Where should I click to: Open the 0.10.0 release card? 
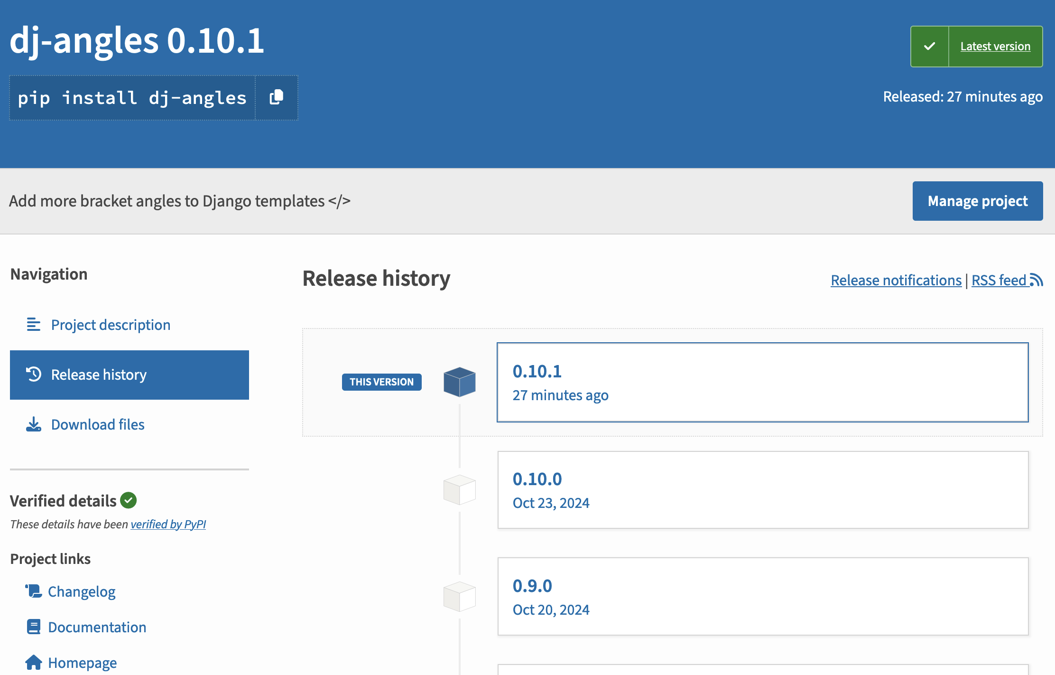click(762, 489)
